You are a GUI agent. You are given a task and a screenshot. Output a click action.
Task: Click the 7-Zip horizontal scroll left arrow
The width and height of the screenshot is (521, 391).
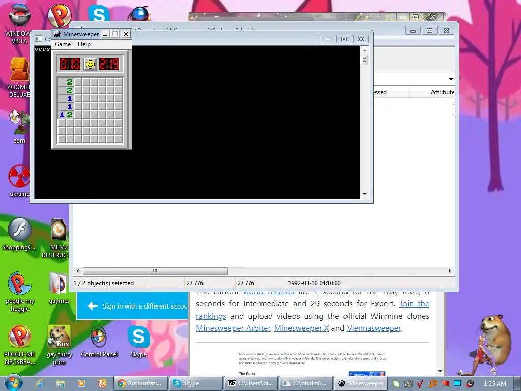pos(78,271)
